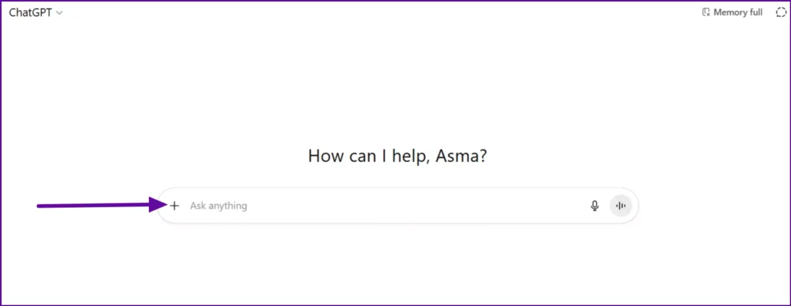The width and height of the screenshot is (791, 306).
Task: Launch voice mode with the waveform icon
Action: point(620,206)
